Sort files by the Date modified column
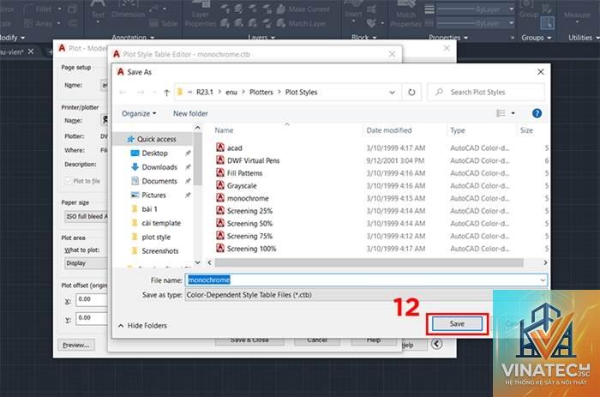This screenshot has height=397, width=600. [x=389, y=130]
